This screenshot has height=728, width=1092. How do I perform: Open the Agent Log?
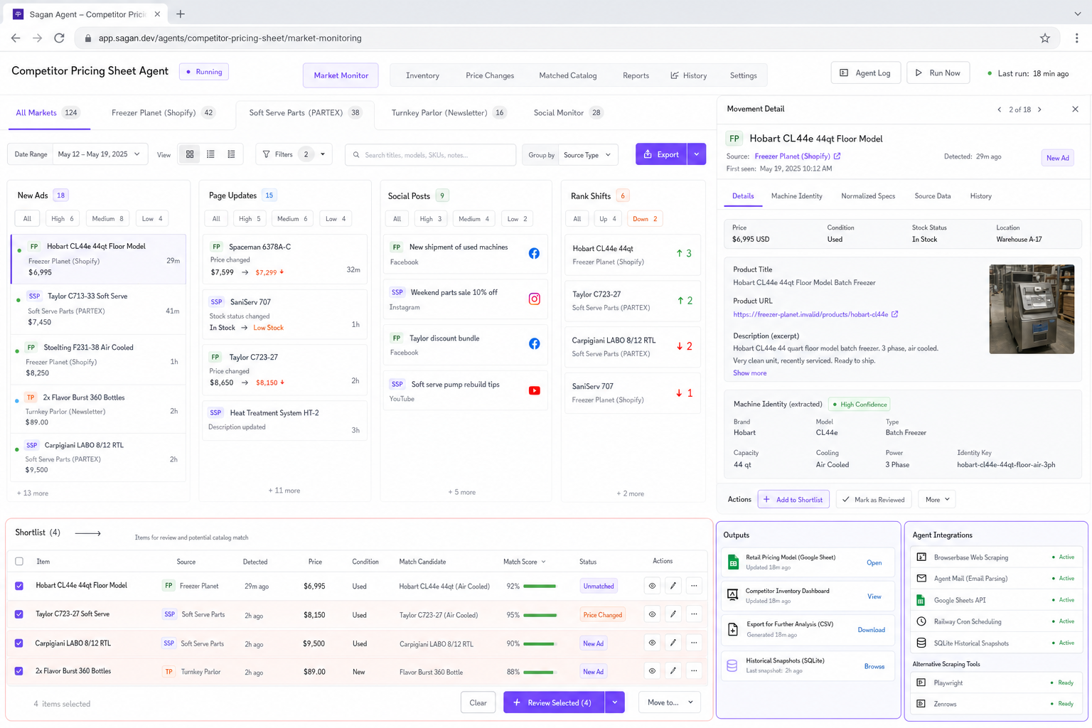(865, 73)
